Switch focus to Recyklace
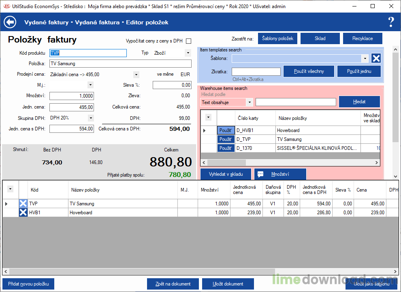Image resolution: width=401 pixels, height=292 pixels. pos(363,38)
